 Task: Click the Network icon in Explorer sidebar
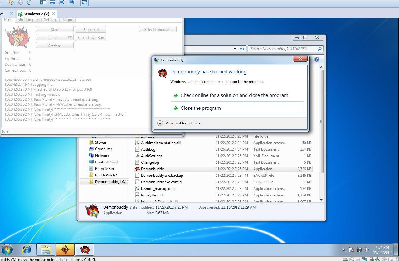click(x=91, y=155)
